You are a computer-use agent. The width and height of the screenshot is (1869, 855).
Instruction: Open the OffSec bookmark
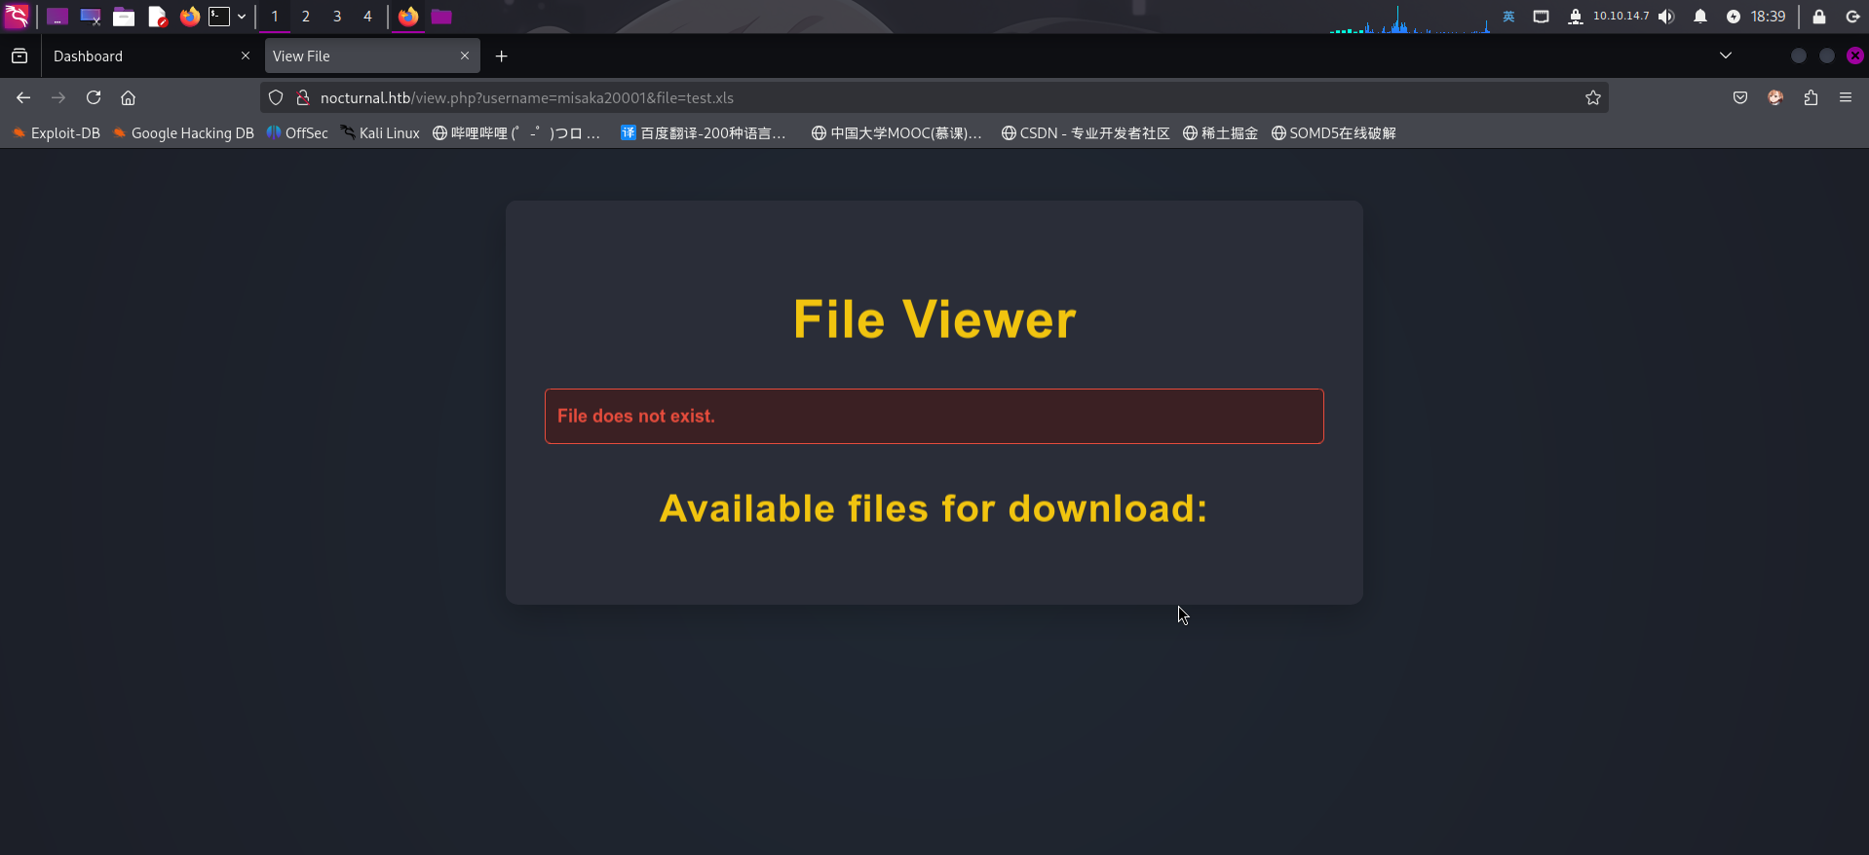pyautogui.click(x=297, y=133)
